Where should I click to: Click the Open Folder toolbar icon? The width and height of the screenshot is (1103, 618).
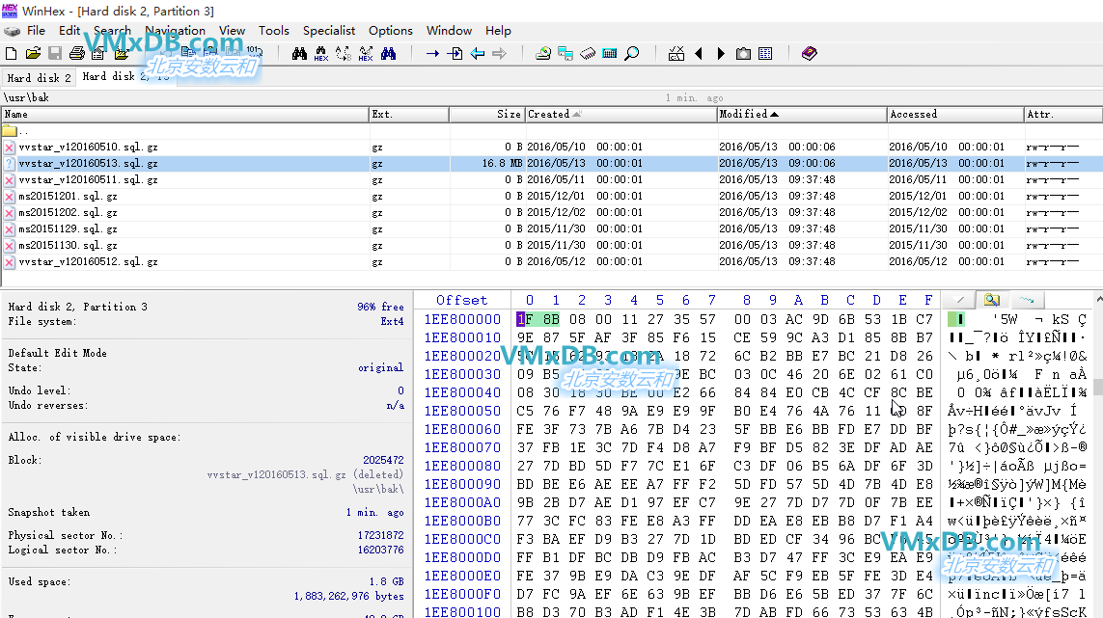(122, 53)
